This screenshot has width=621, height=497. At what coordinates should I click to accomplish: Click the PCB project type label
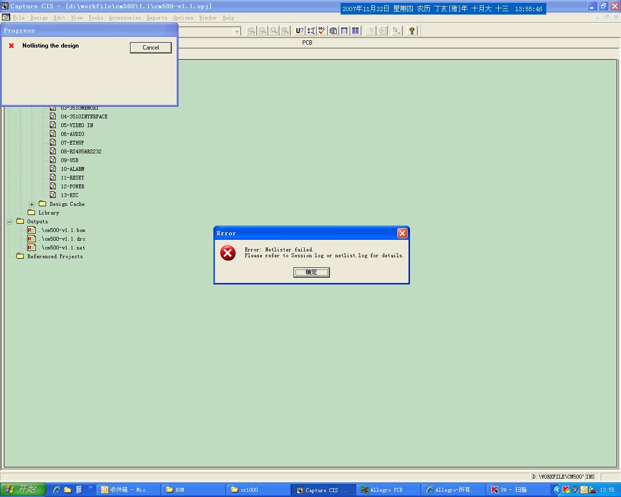(307, 43)
